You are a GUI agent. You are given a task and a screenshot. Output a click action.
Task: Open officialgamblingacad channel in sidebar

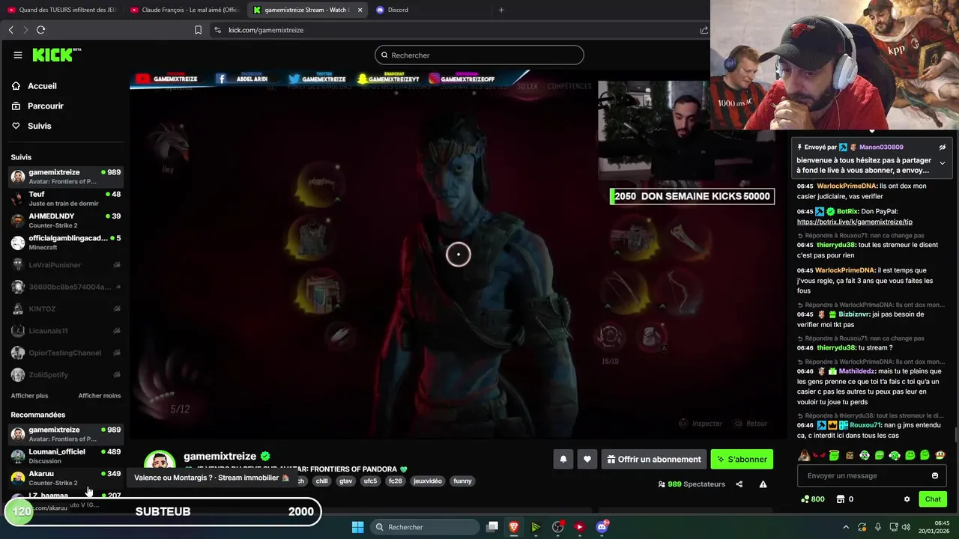tap(66, 243)
